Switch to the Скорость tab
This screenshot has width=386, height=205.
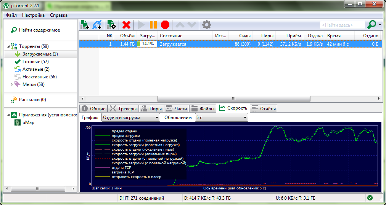pos(233,108)
